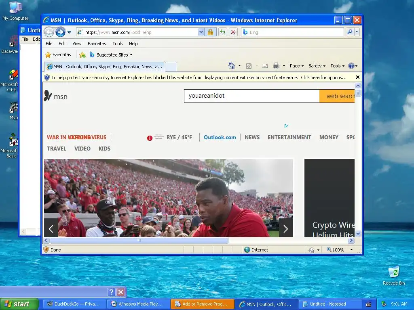
Task: Click the Crypto Wire article tile
Action: point(330,198)
